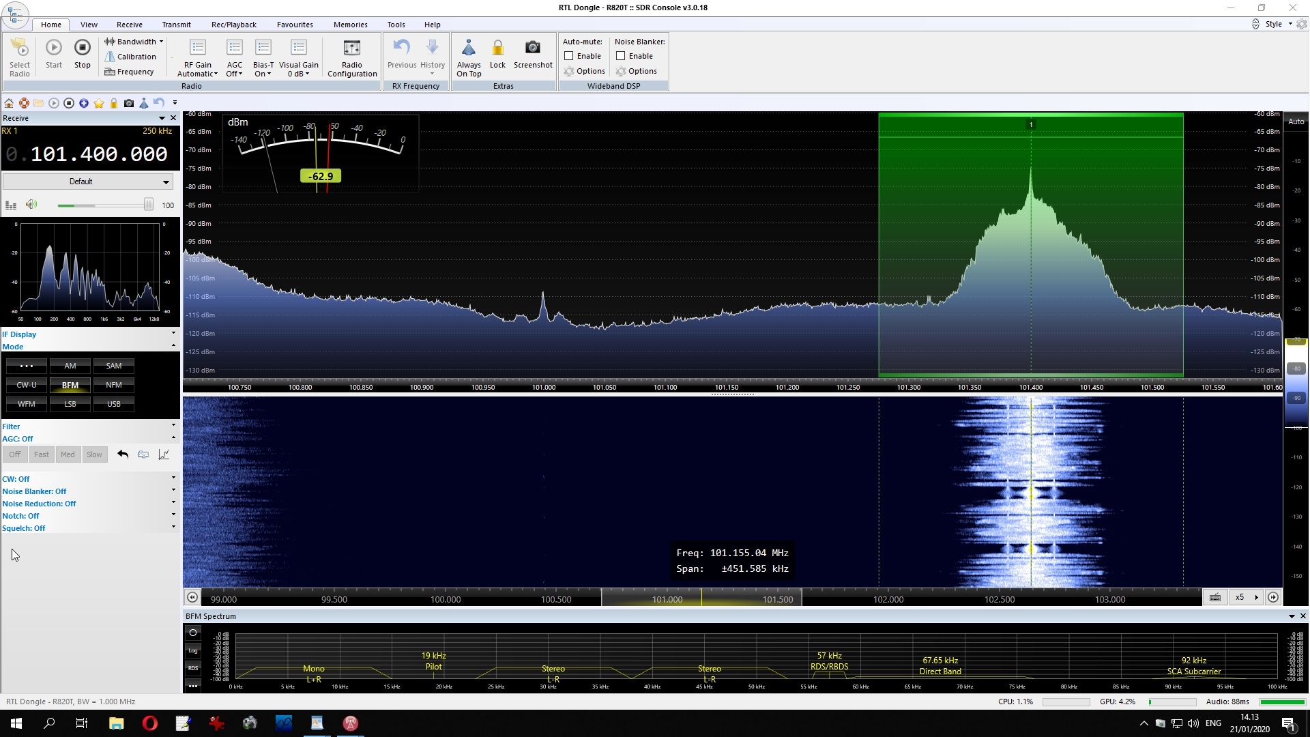The image size is (1310, 737).
Task: Go to Previous RX frequency
Action: [x=402, y=53]
